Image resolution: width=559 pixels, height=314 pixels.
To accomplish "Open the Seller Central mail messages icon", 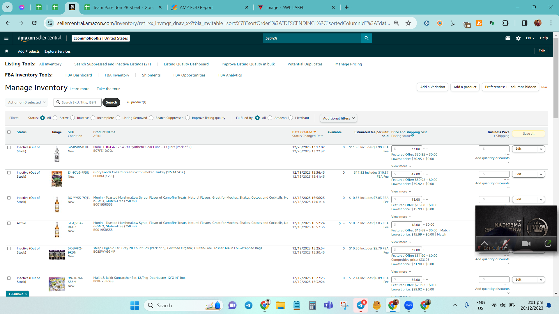I will point(508,38).
